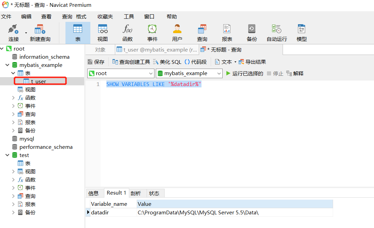The width and height of the screenshot is (374, 228).
Task: Open the 文件 menu
Action: [x=6, y=16]
